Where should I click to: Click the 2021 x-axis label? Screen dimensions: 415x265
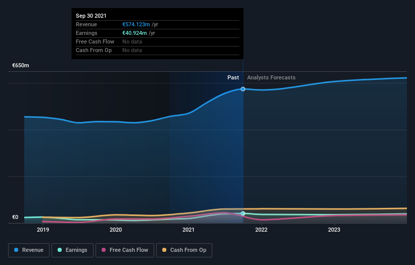click(189, 230)
